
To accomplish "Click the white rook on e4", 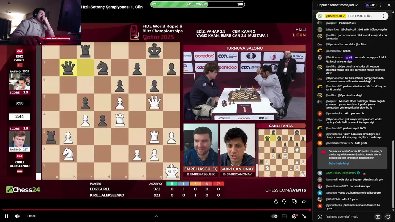I will point(120,119).
